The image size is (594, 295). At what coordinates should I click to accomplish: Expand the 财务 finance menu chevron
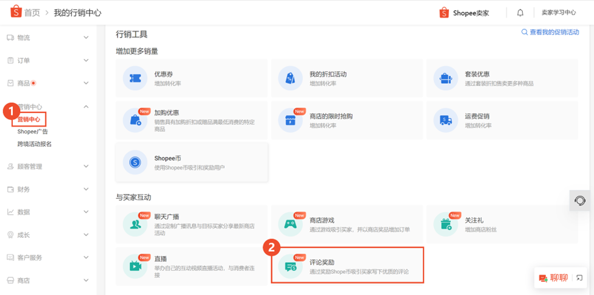point(86,190)
